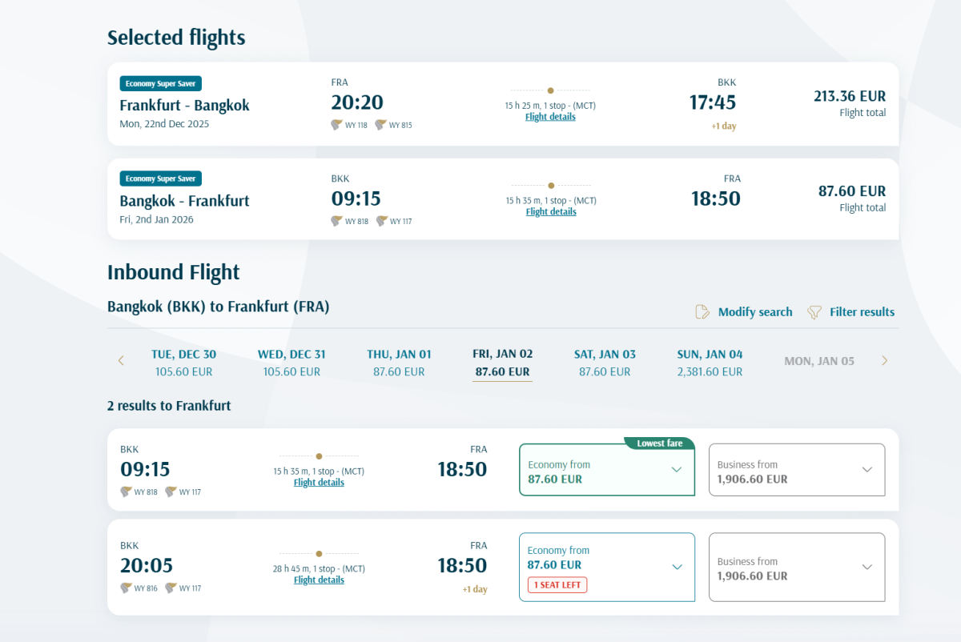The height and width of the screenshot is (642, 961).
Task: Open Flight details for Frankfurt - Bangkok selection
Action: [x=550, y=117]
